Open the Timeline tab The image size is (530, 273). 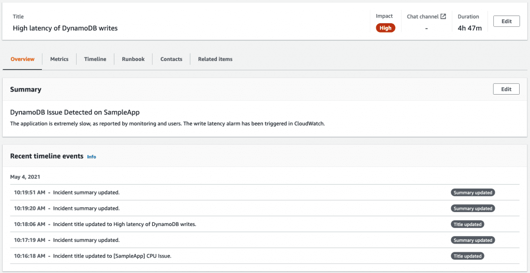tap(95, 59)
